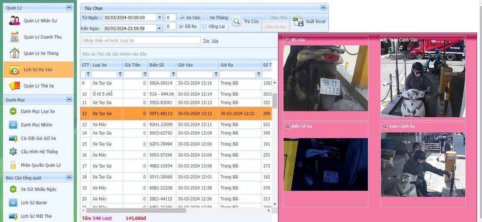The image size is (482, 222).
Task: Check the Vãng Lai checkbox
Action: pos(205,26)
